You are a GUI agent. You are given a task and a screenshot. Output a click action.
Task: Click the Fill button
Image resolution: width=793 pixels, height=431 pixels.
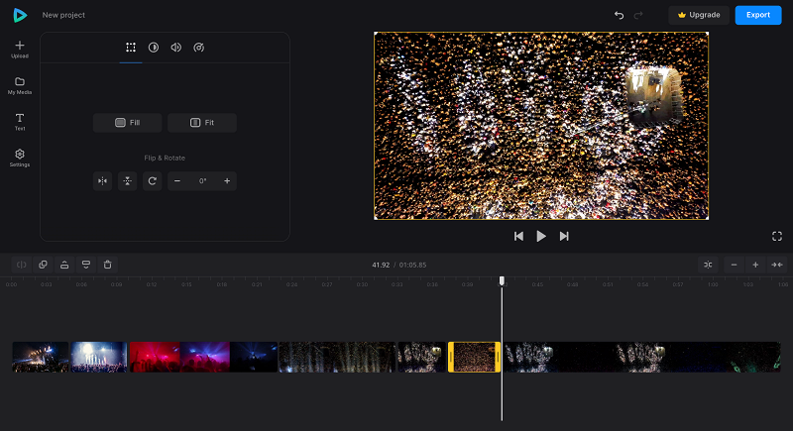tap(128, 122)
